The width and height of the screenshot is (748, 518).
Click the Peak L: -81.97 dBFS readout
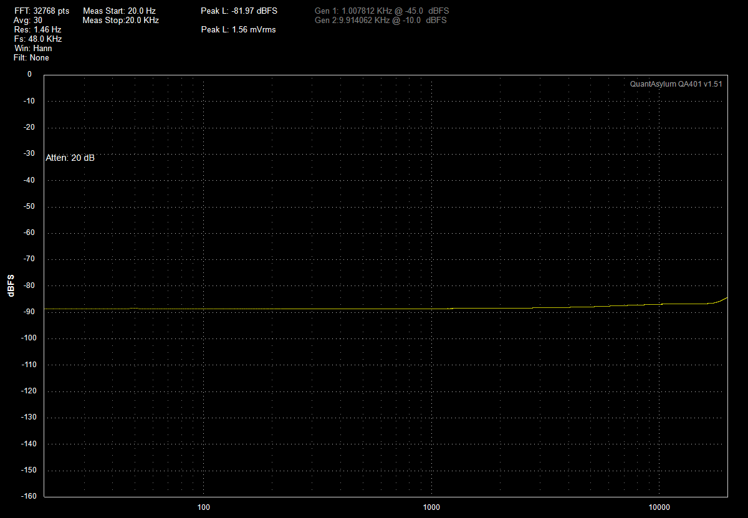click(x=239, y=11)
